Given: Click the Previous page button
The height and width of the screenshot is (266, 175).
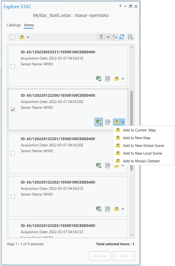Looking at the screenshot, I should (x=100, y=256).
